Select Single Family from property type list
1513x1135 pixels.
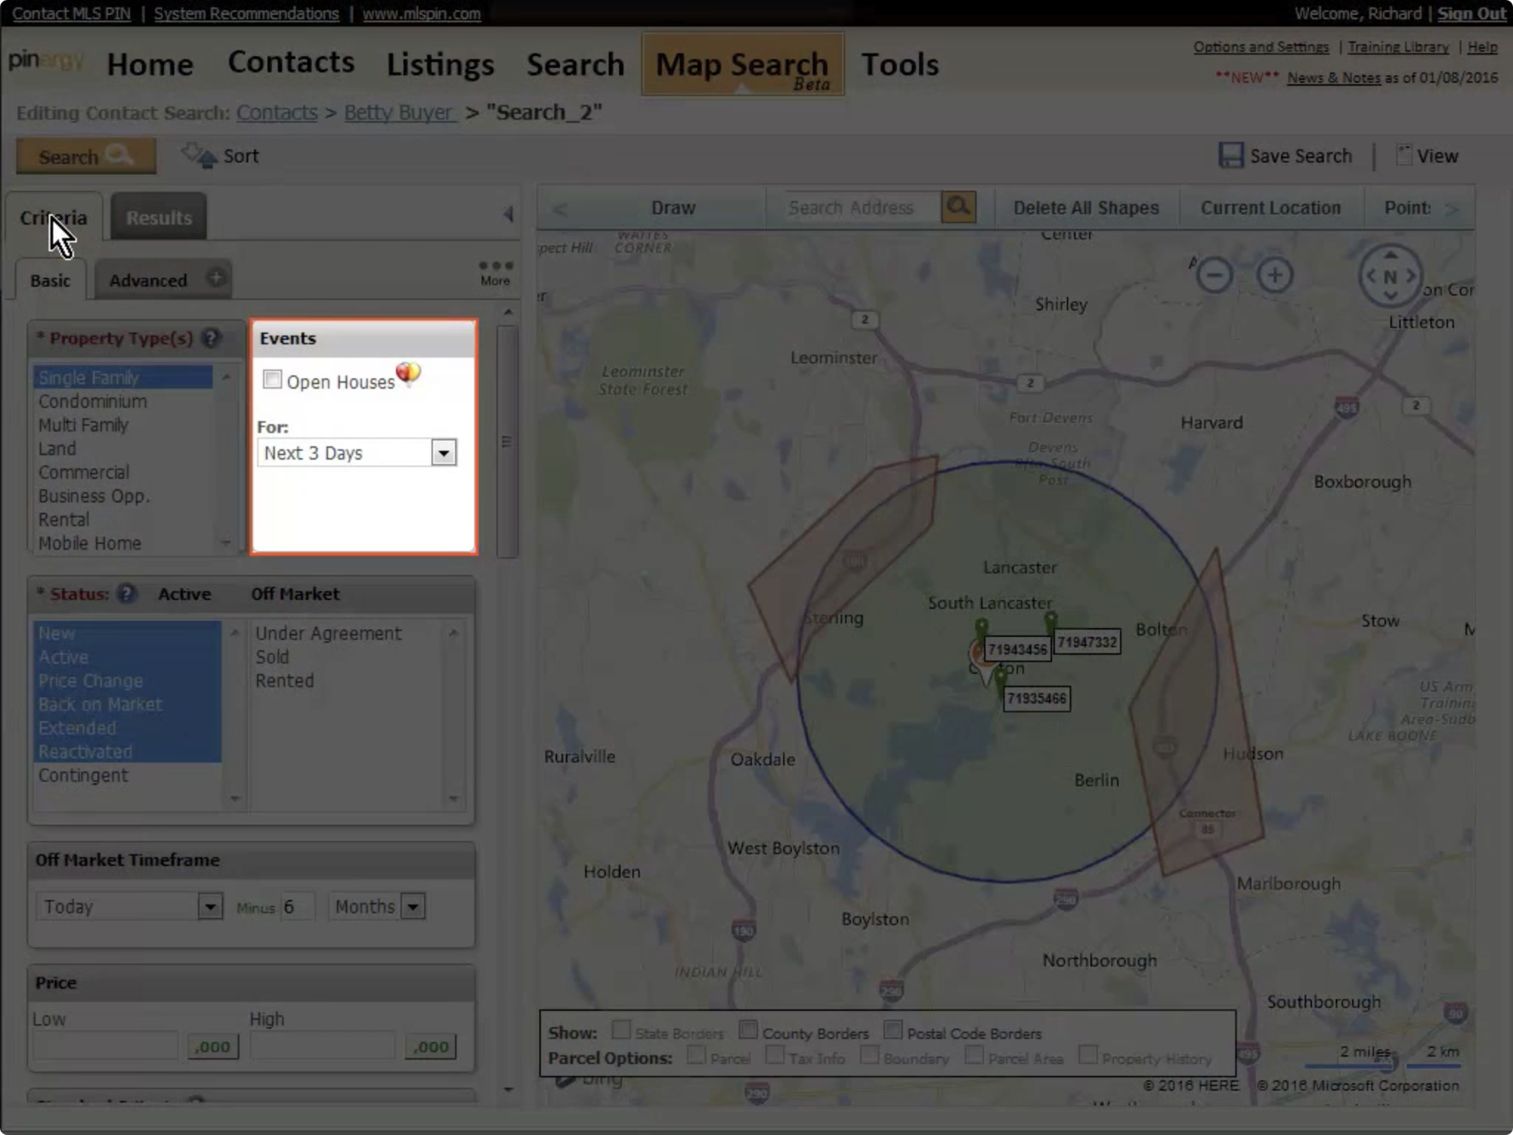[x=89, y=377]
